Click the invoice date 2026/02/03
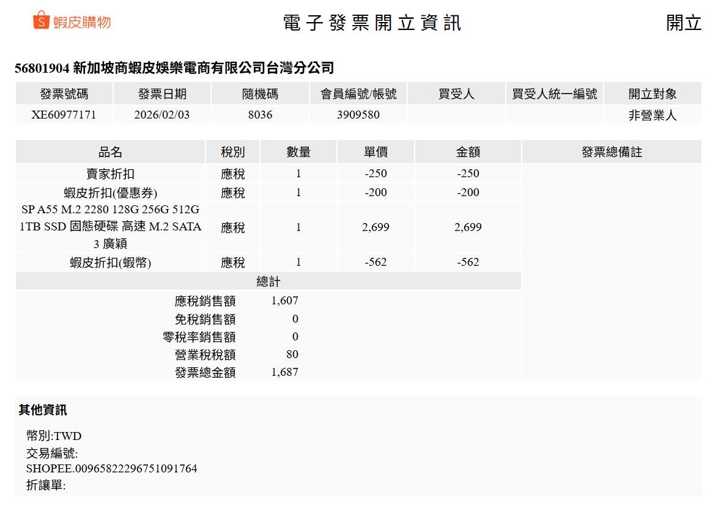This screenshot has width=721, height=506. (x=162, y=115)
